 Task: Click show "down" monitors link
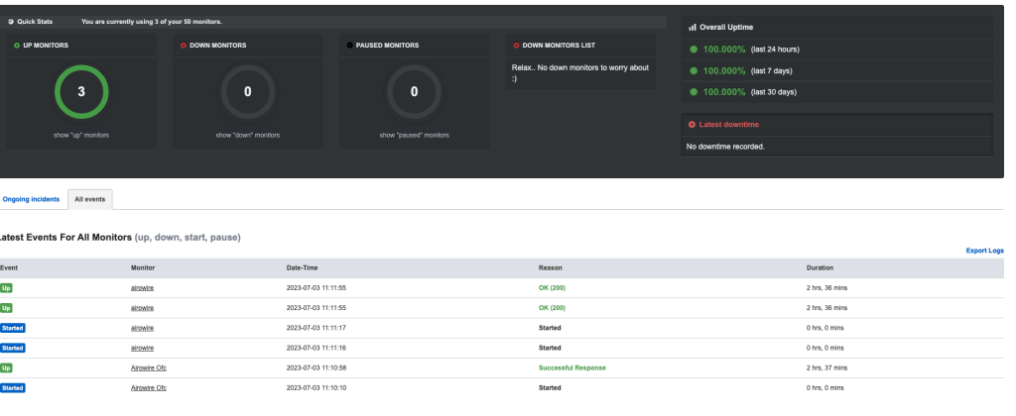[x=247, y=136]
